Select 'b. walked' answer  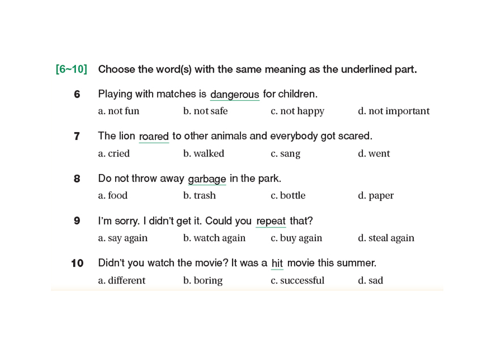(x=204, y=154)
